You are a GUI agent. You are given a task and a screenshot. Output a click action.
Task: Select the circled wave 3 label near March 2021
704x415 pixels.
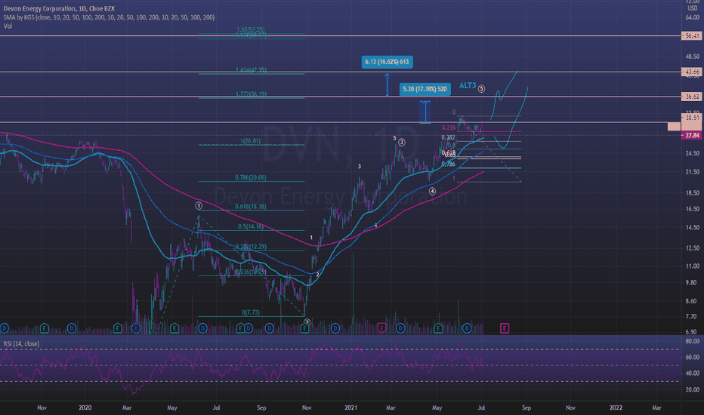pos(402,142)
